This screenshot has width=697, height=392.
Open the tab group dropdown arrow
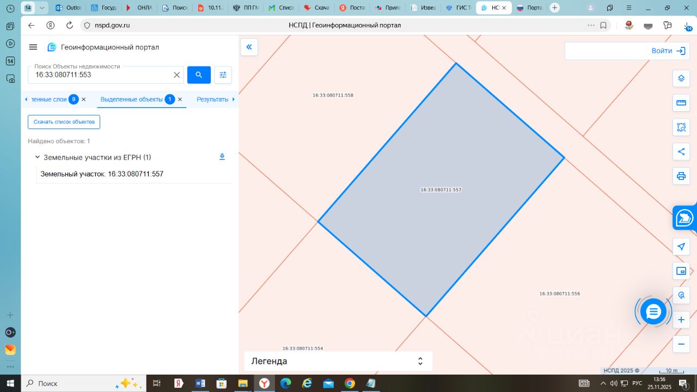[42, 8]
